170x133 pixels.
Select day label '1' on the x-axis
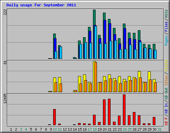(11, 129)
